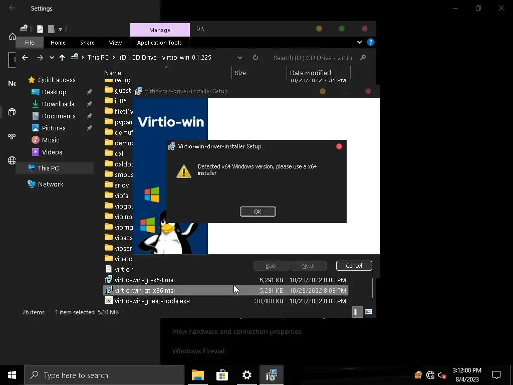Open the Windows Start menu
This screenshot has width=513, height=385.
coord(12,375)
